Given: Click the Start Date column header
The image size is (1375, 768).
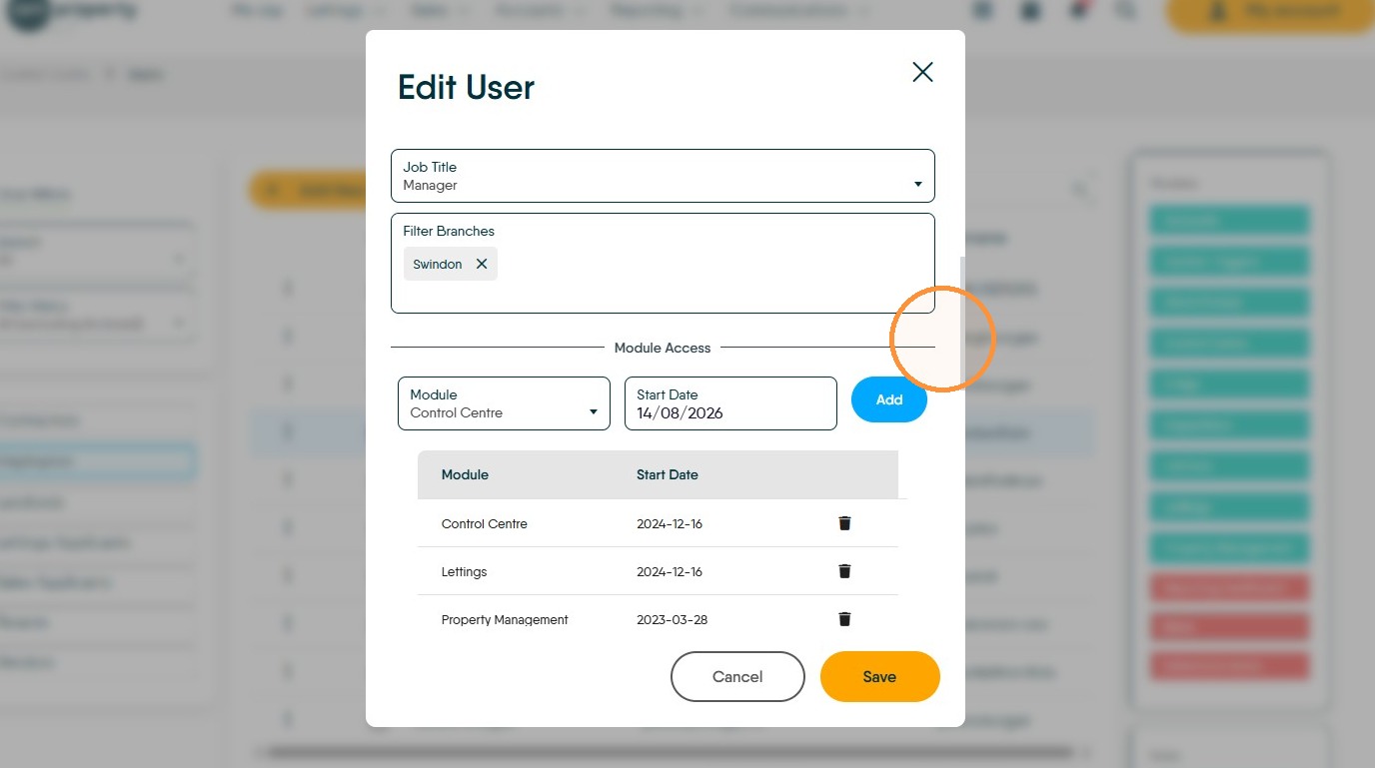Looking at the screenshot, I should click(x=668, y=474).
